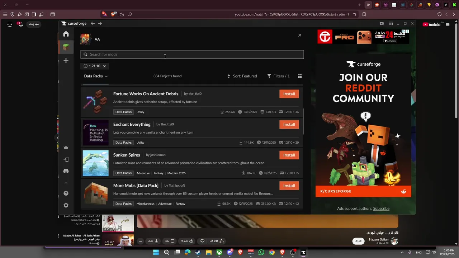This screenshot has width=459, height=258.
Task: Focus the Search for mods field
Action: [x=192, y=54]
